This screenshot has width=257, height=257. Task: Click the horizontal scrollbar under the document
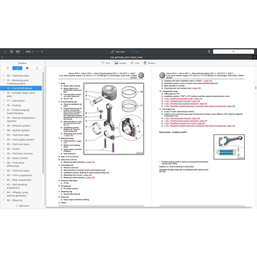point(148,208)
